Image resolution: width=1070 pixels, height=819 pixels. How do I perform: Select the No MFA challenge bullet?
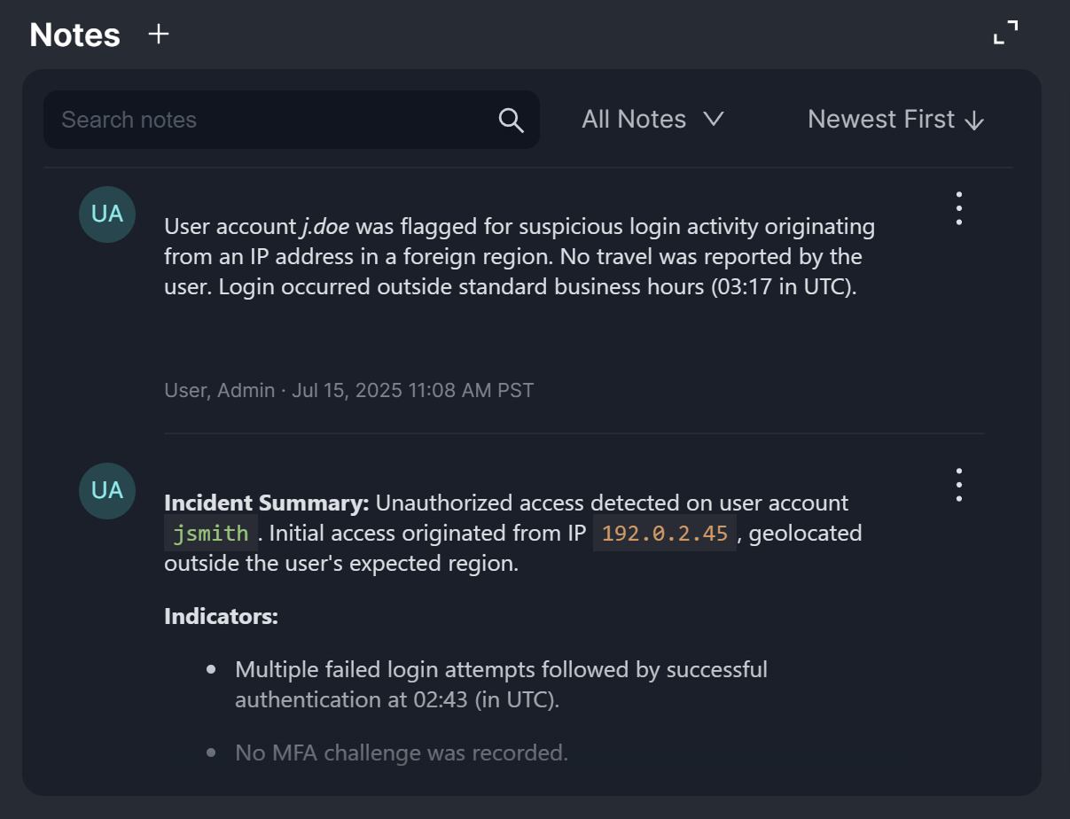[401, 753]
